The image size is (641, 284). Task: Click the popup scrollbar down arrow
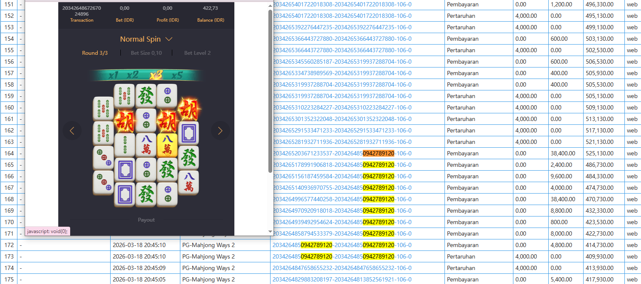point(270,231)
